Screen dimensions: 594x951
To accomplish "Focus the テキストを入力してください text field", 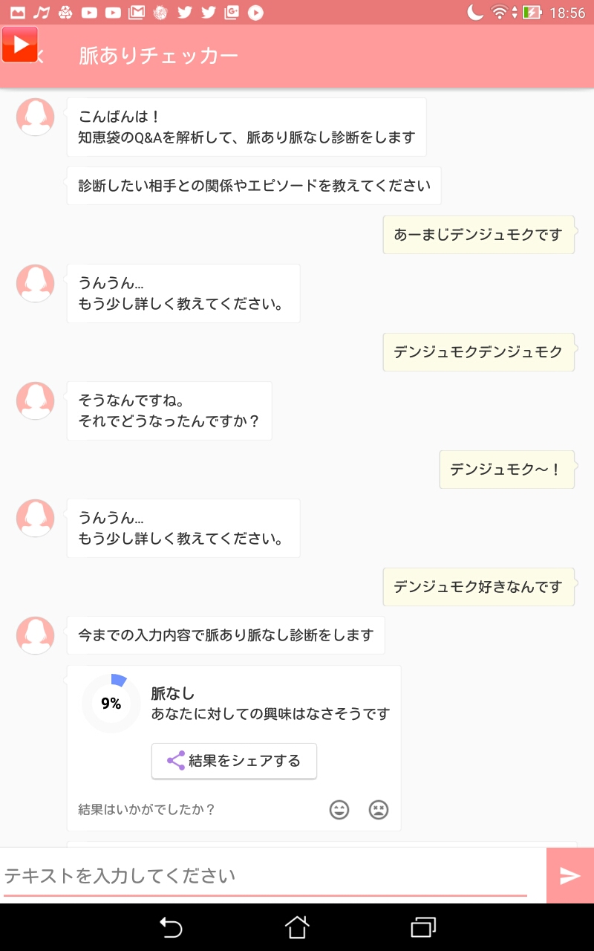I will [x=265, y=876].
